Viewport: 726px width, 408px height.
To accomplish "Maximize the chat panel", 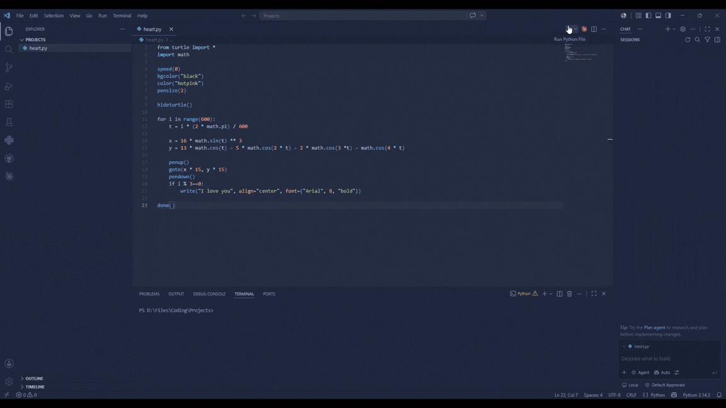I will (708, 29).
